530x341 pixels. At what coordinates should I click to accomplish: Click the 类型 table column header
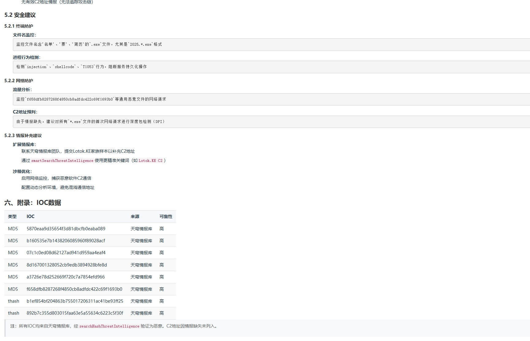click(x=12, y=216)
